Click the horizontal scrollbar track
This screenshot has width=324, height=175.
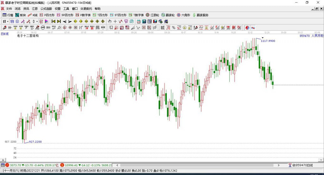197,165
